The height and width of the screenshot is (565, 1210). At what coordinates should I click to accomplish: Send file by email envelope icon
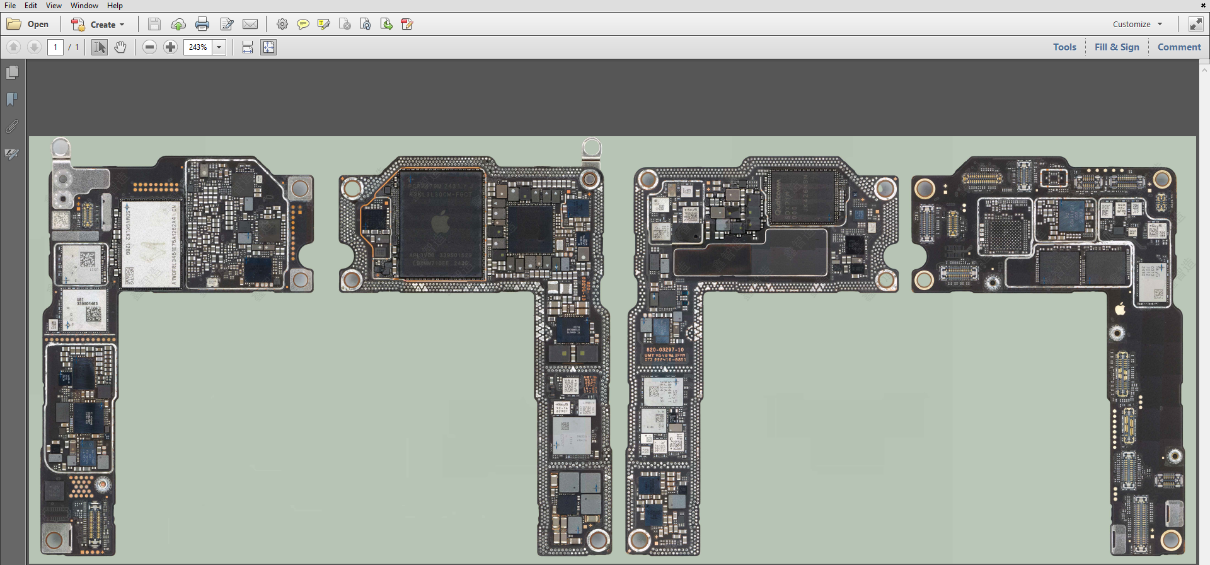pyautogui.click(x=250, y=25)
